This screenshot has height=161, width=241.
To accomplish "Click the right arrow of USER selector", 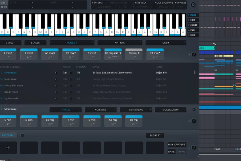I will 184,43.
